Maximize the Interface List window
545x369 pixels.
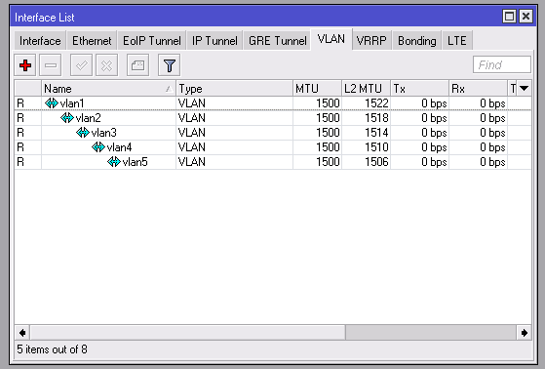[509, 17]
